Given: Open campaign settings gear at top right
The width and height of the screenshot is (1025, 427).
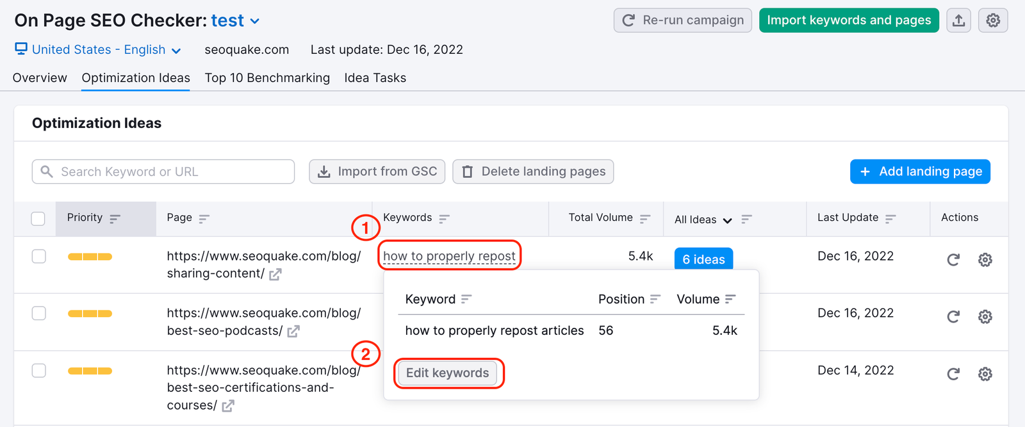Looking at the screenshot, I should [993, 20].
